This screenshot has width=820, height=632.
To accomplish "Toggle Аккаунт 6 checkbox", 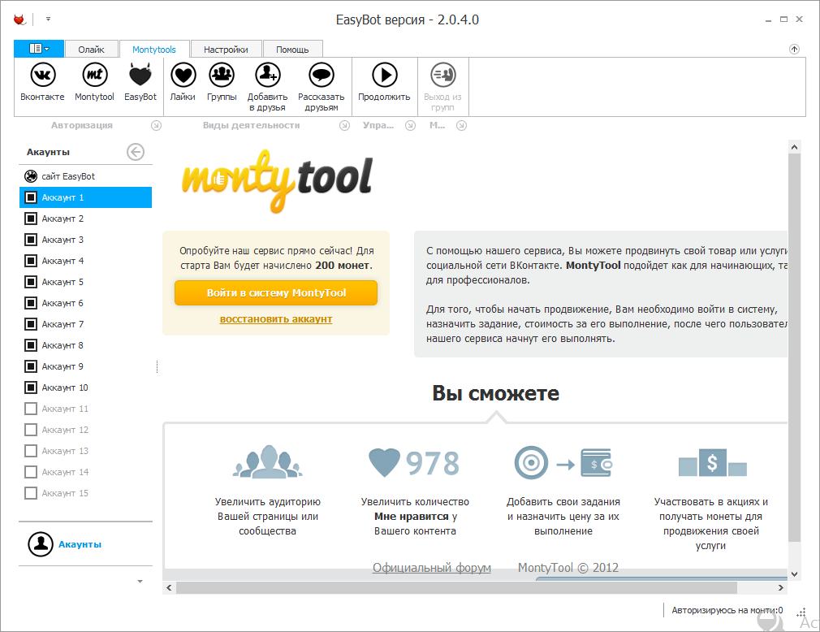I will 31,303.
